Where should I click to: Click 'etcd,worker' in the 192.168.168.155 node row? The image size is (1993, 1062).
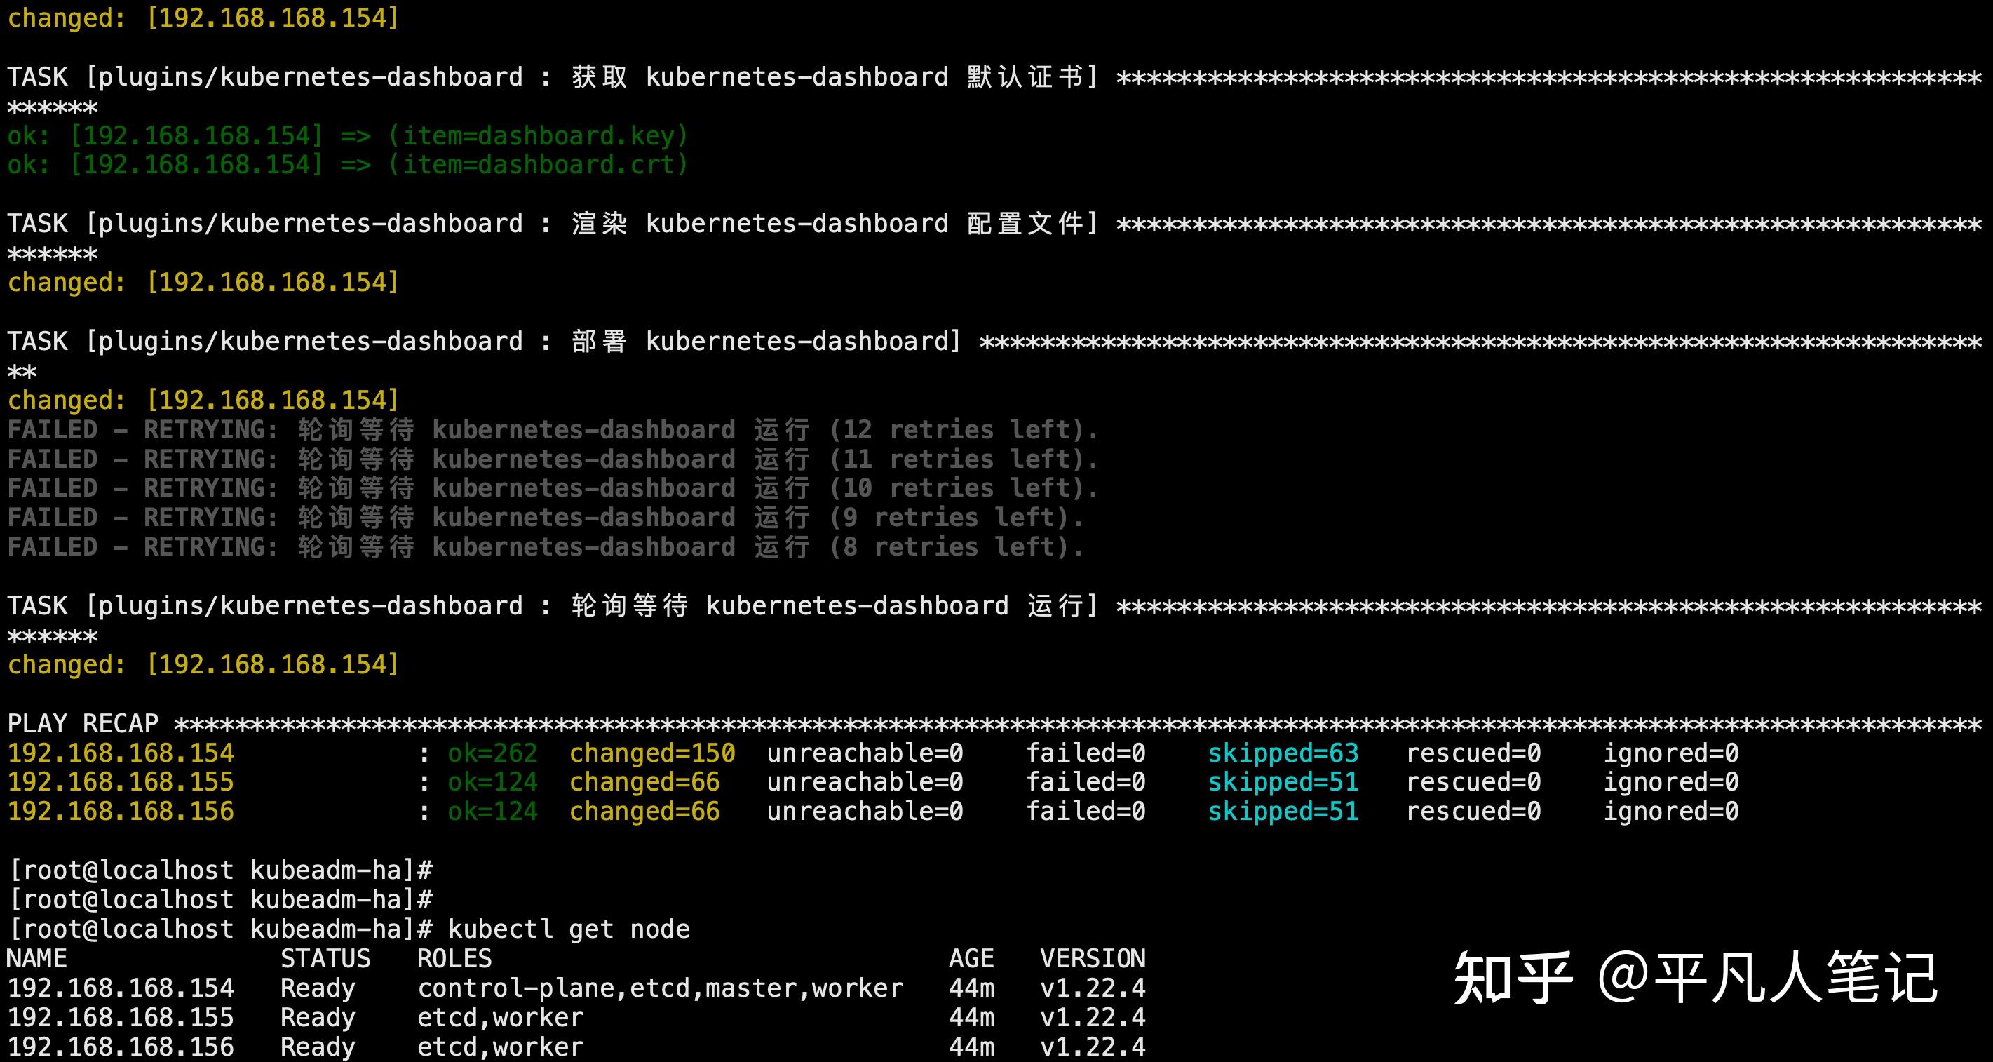point(501,1017)
